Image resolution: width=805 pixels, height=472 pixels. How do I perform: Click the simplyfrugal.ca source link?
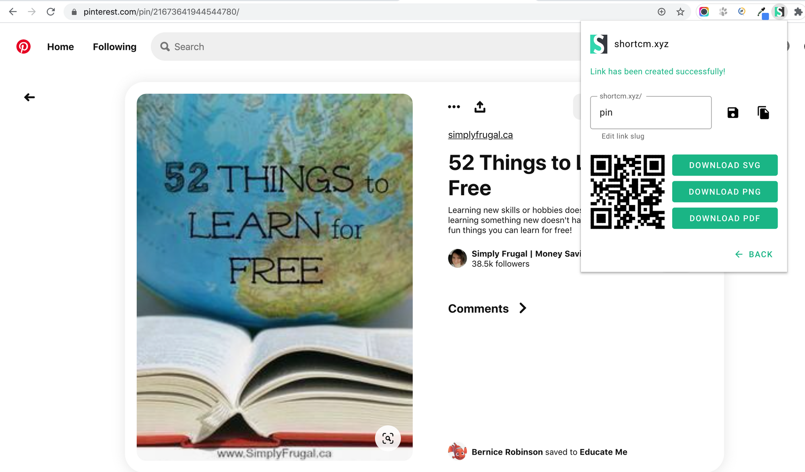tap(480, 134)
